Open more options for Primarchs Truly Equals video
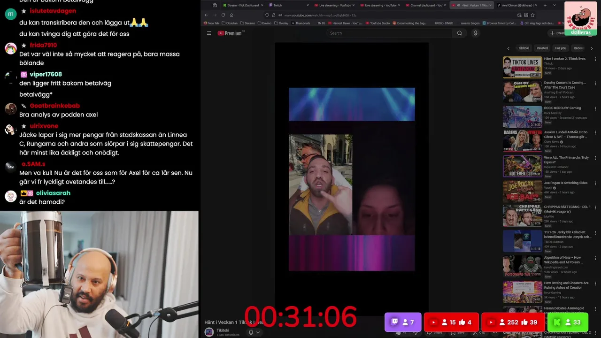 (x=595, y=159)
